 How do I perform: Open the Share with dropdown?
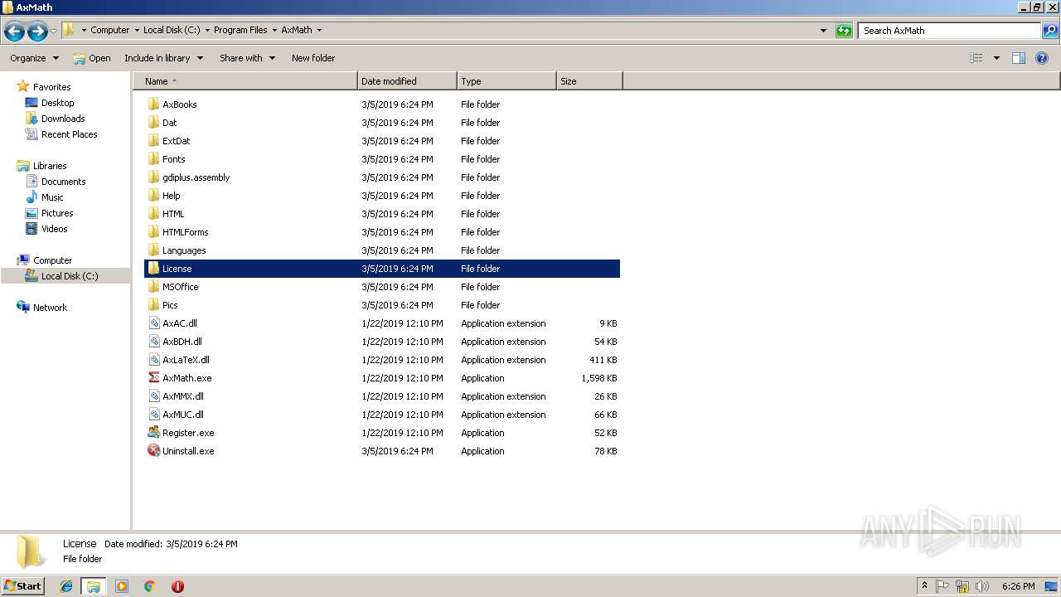click(x=247, y=58)
